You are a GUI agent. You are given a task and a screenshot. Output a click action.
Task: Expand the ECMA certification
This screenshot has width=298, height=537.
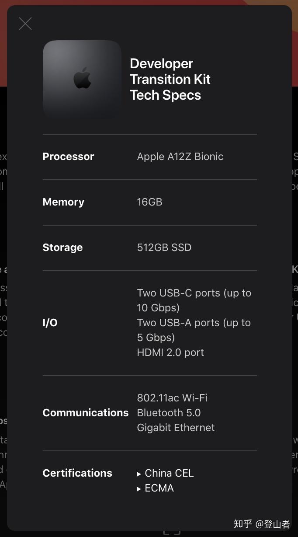[x=159, y=488]
